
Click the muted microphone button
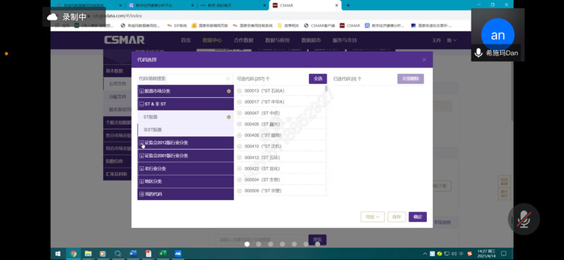[x=524, y=219]
